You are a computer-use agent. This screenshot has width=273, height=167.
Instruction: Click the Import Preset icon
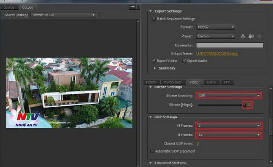click(x=251, y=36)
